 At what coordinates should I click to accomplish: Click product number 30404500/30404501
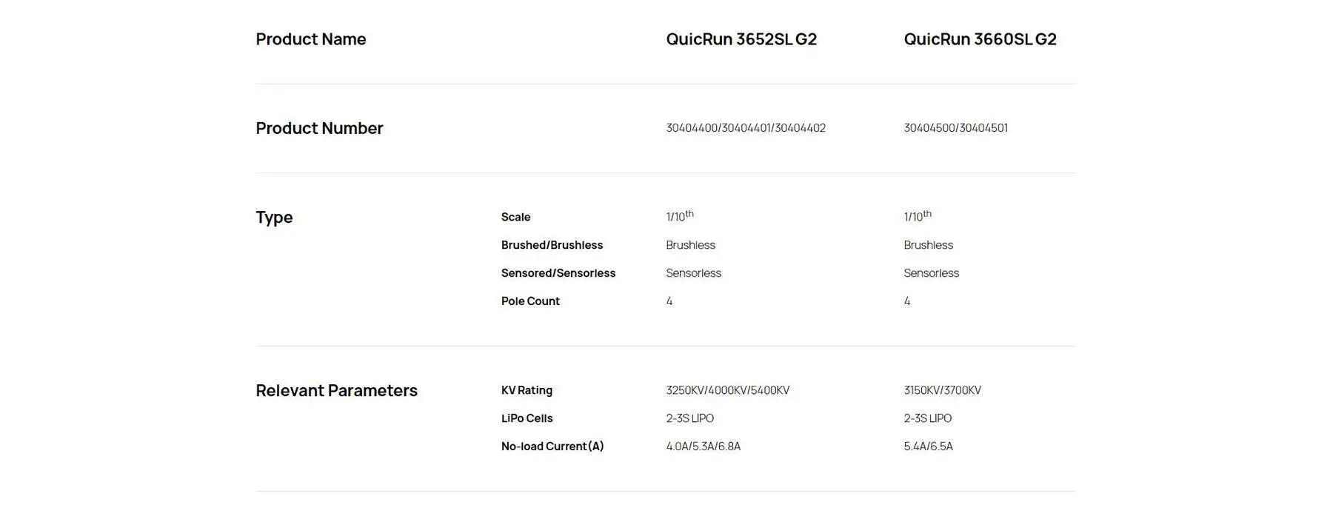955,128
